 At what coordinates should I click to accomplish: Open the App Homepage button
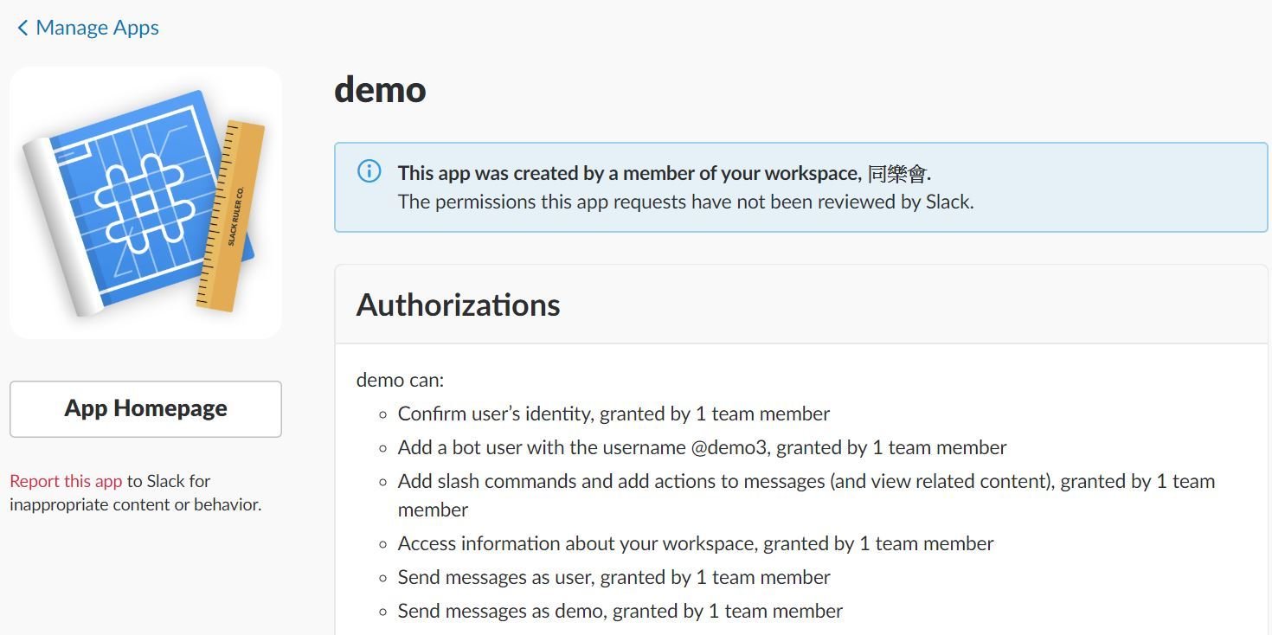145,408
